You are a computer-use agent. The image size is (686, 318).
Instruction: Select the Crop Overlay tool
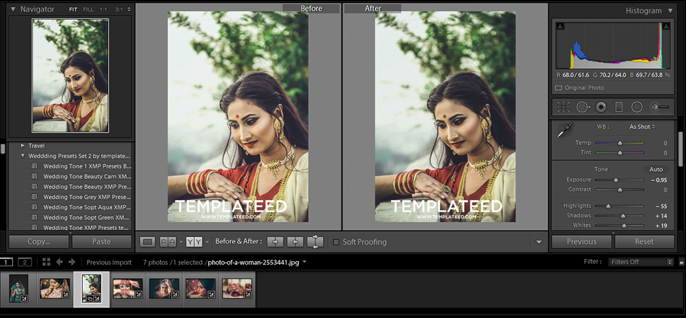563,107
